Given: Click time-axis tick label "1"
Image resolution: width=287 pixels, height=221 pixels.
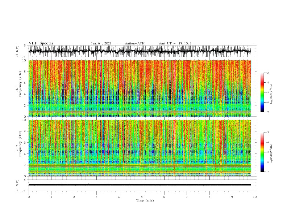Looking at the screenshot, I should [51, 197].
